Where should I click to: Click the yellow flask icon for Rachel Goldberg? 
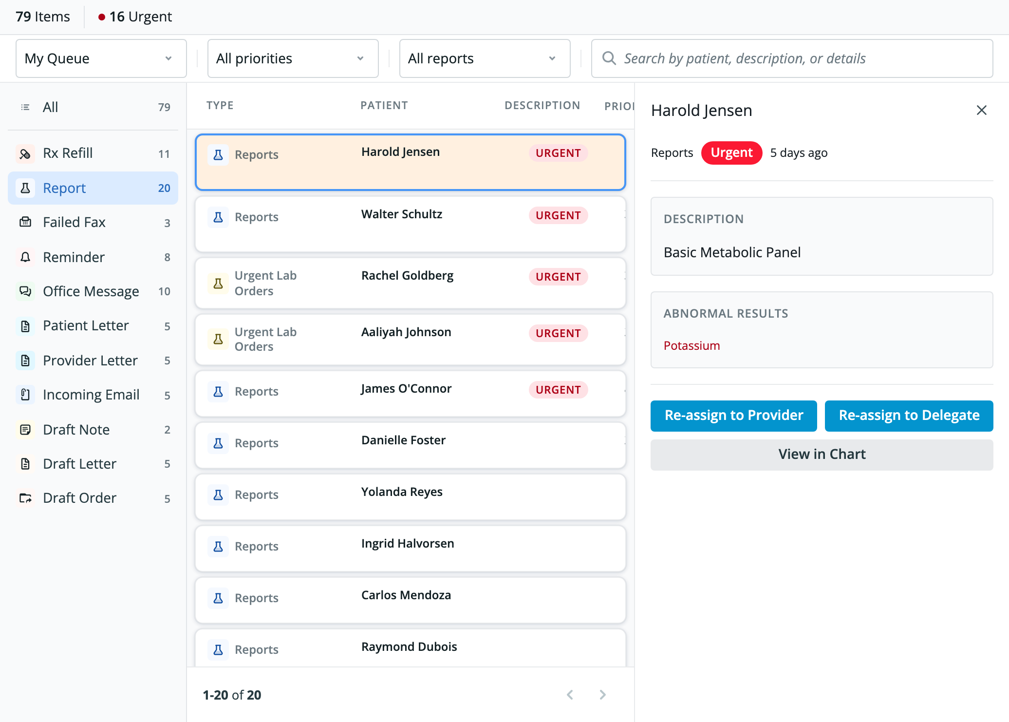coord(218,284)
